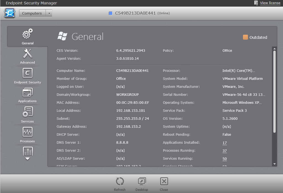
Task: Click the scrollbar up arrow in details panel
Action: (274, 49)
